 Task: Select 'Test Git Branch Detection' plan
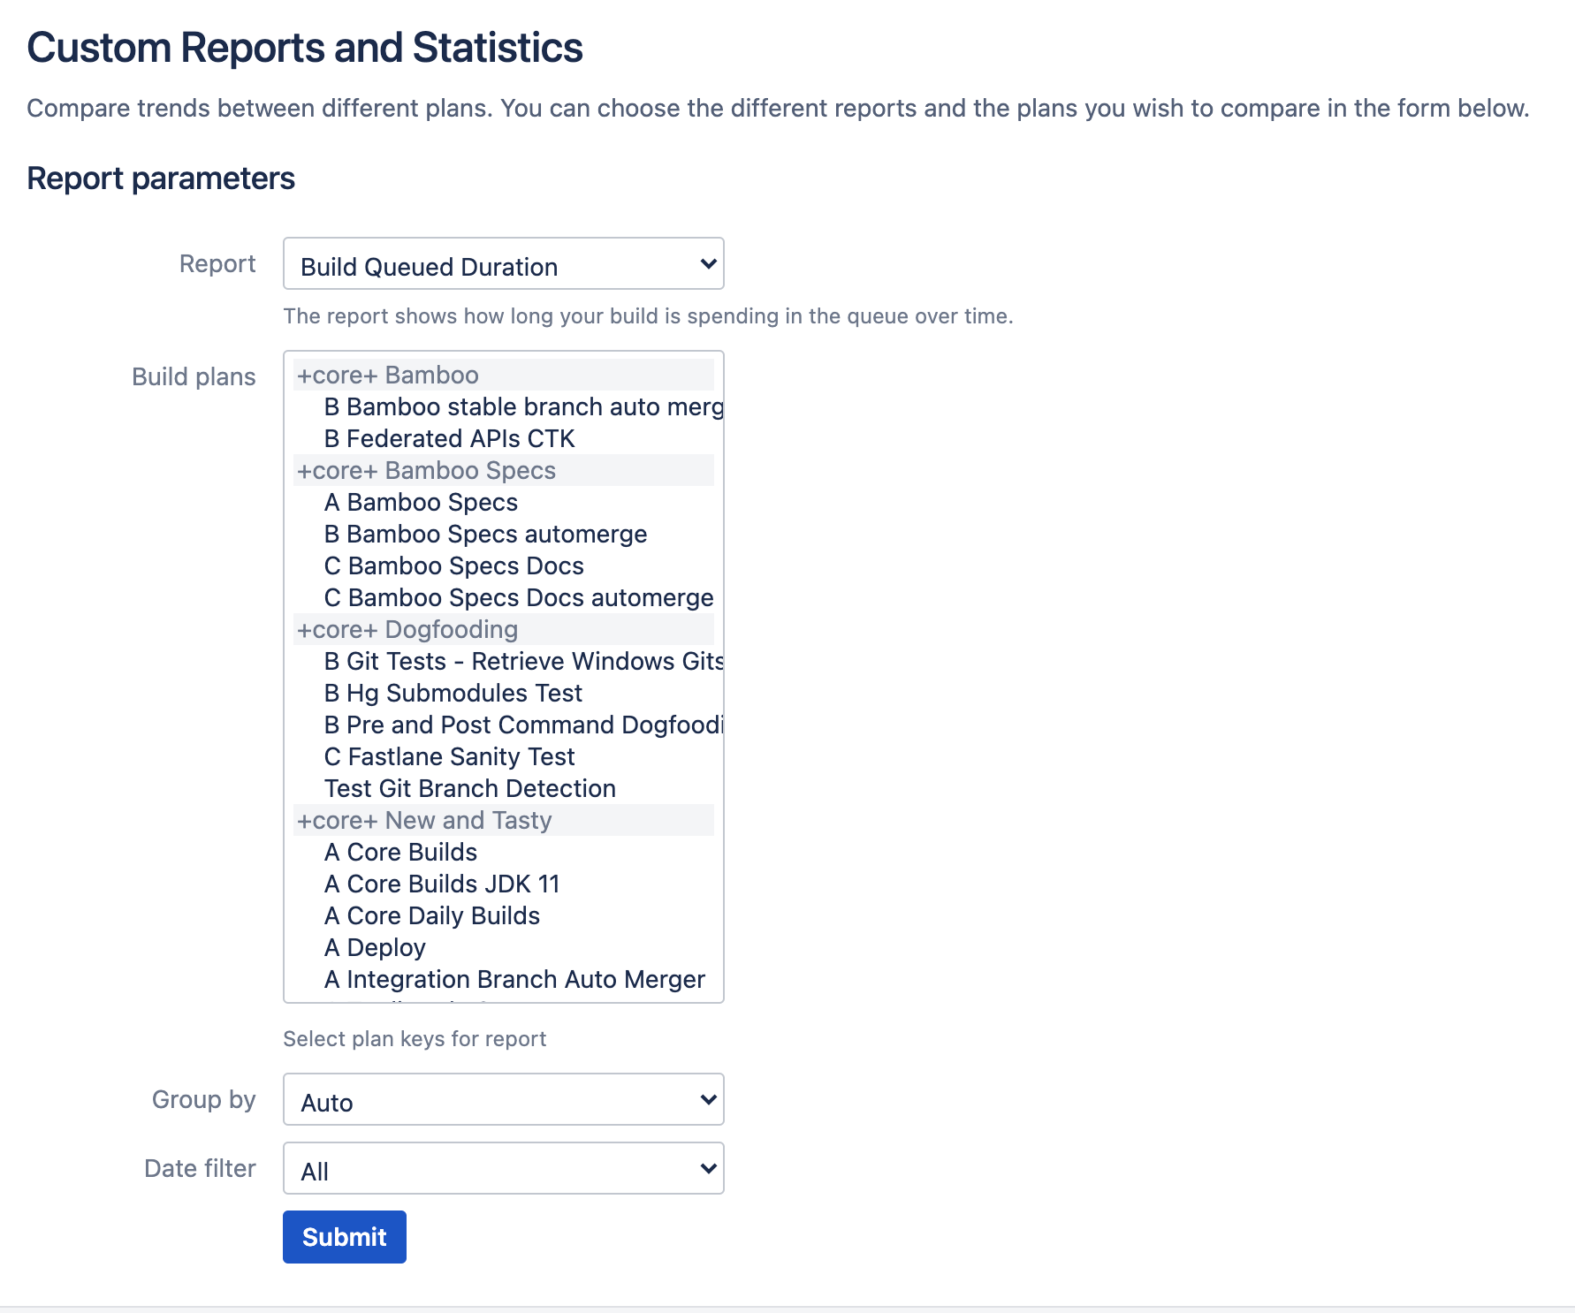tap(469, 788)
